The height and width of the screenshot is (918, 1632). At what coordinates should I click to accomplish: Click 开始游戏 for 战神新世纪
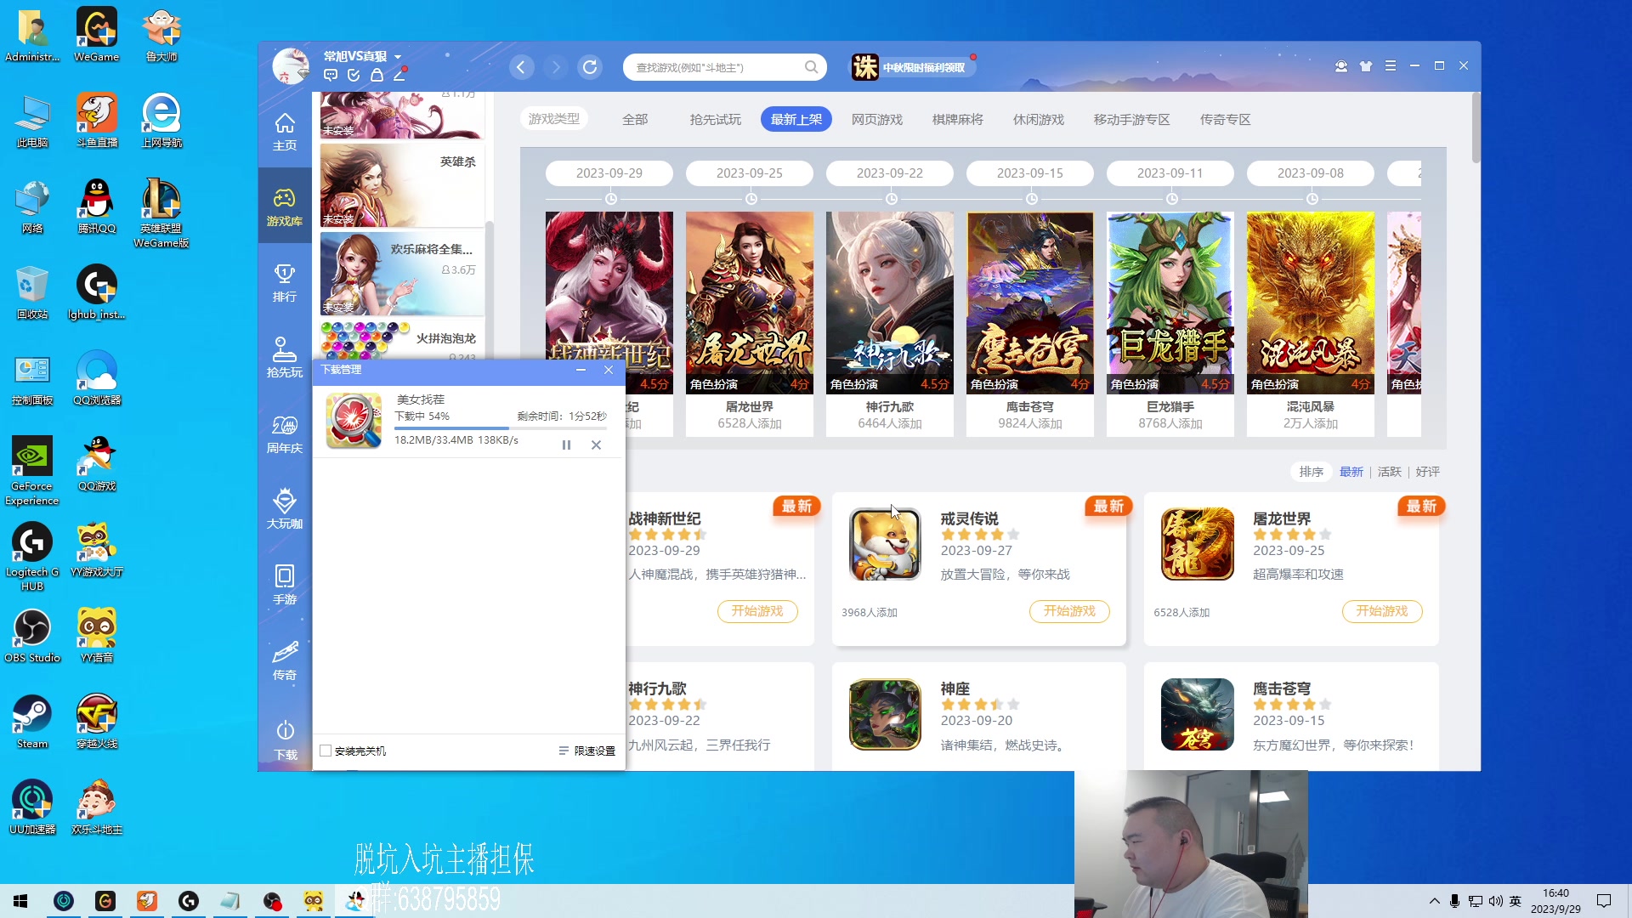(x=757, y=611)
